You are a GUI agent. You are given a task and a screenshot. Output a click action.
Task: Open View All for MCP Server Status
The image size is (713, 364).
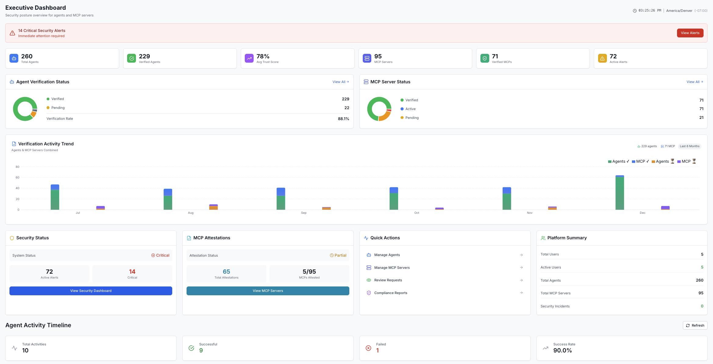tap(694, 81)
